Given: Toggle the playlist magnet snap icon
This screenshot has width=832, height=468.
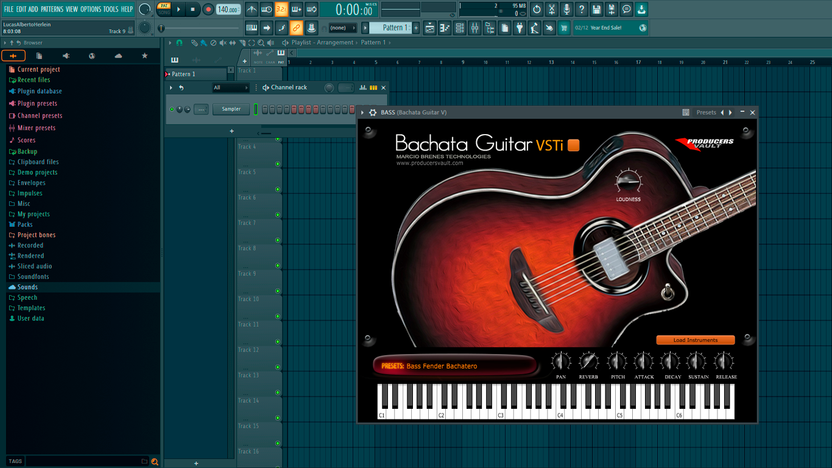Looking at the screenshot, I should tap(179, 43).
